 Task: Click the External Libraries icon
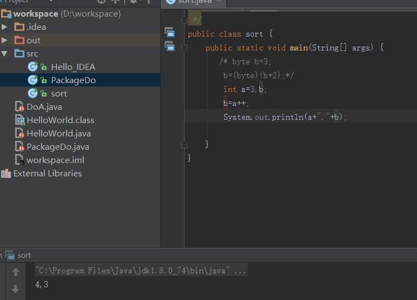pos(6,174)
